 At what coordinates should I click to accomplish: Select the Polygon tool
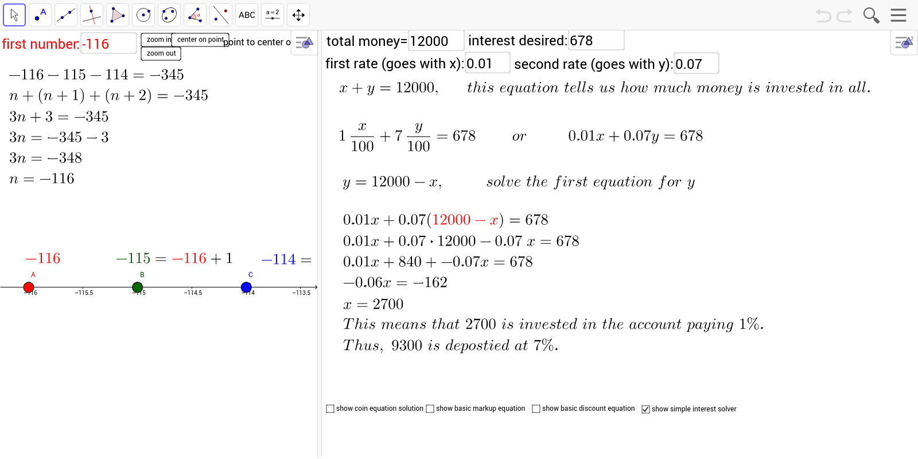point(118,15)
